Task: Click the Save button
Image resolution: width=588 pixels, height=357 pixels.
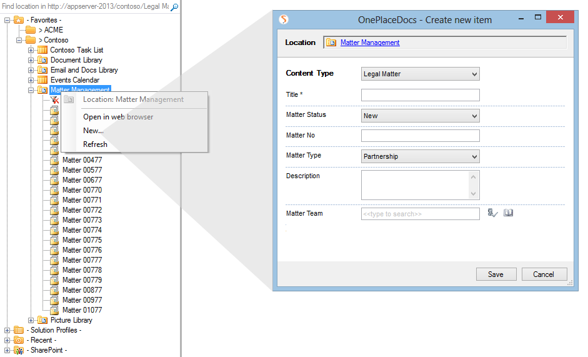Action: [496, 274]
